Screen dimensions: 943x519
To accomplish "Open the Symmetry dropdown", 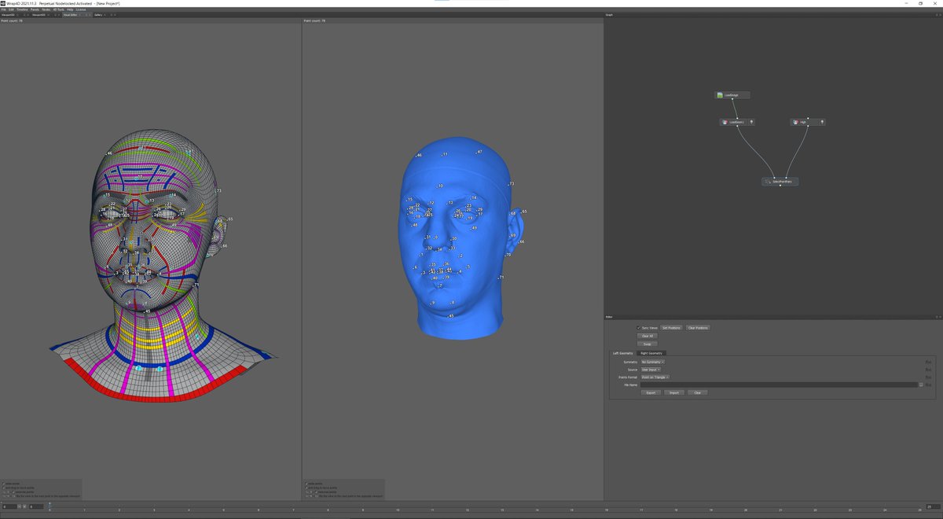I will pos(653,362).
